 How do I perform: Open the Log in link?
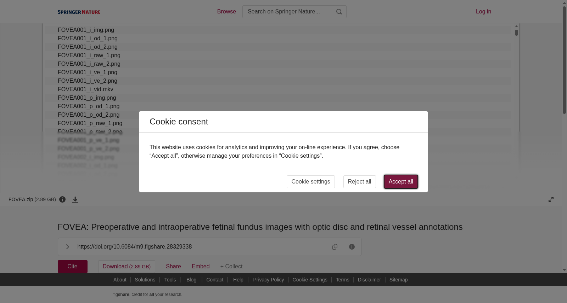[483, 12]
